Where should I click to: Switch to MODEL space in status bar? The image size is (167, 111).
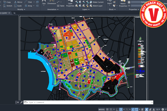click(102, 109)
